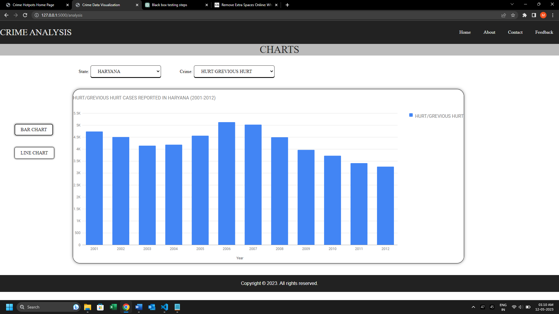
Task: Open Visual Studio Code from the taskbar
Action: point(164,307)
